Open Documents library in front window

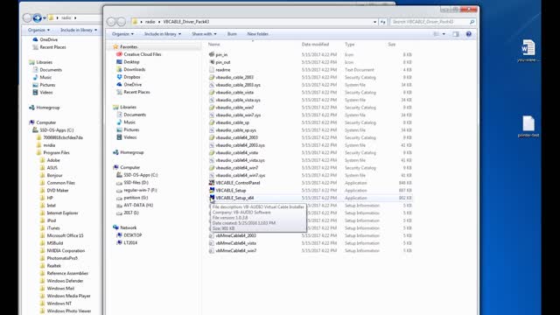pyautogui.click(x=131, y=115)
